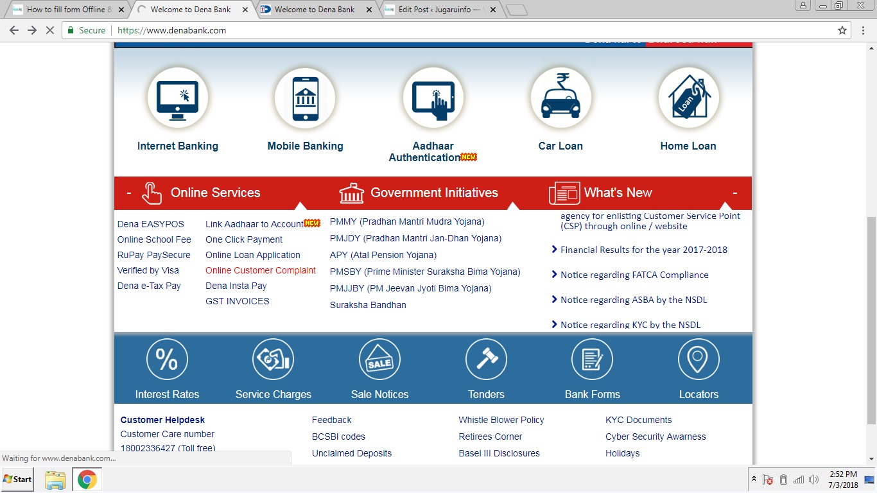Switch to 'Edit Post ‹ Jugaruinfo' tab

tap(439, 10)
